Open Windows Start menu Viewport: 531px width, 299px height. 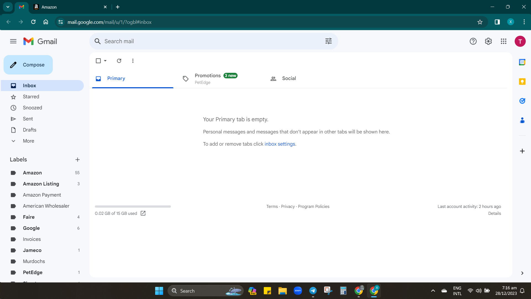point(159,291)
